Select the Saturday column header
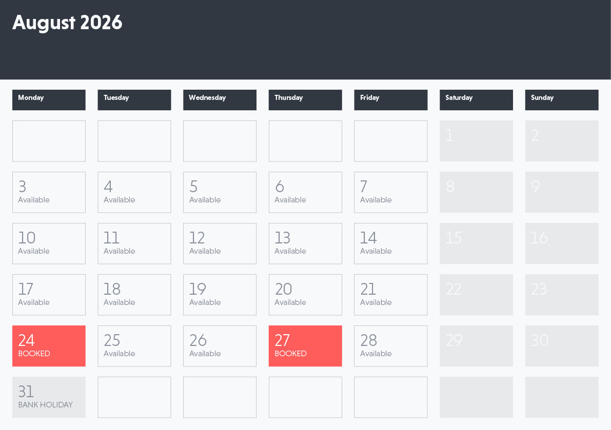This screenshot has width=611, height=430. coord(476,100)
